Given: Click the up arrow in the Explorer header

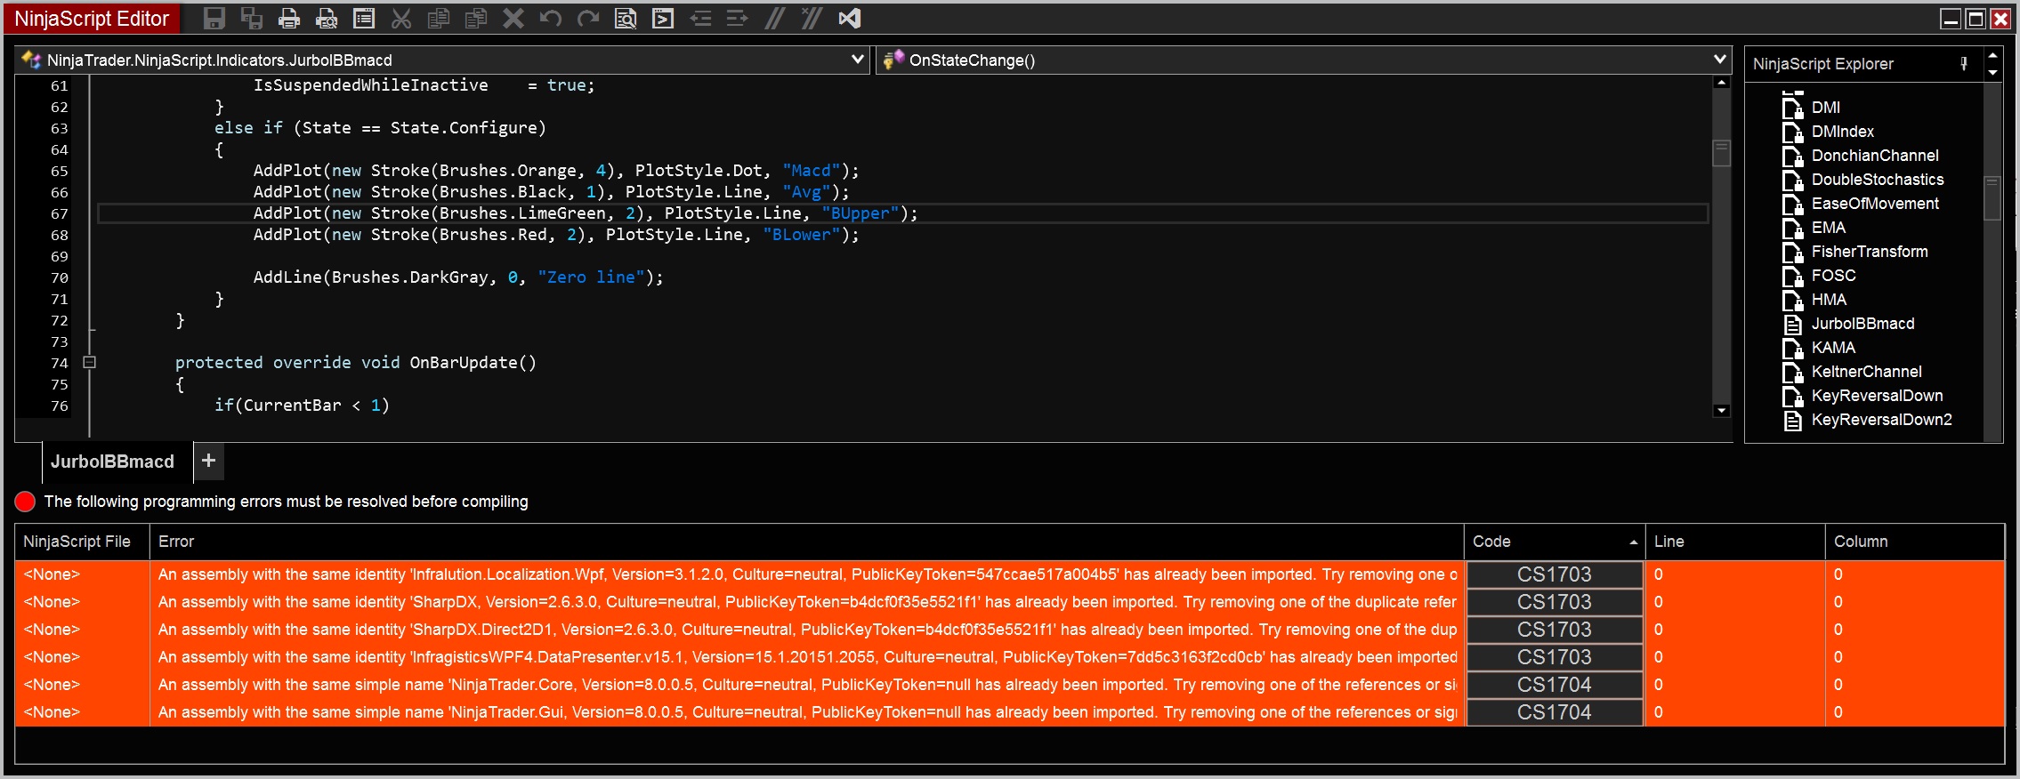Looking at the screenshot, I should coord(1993,55).
